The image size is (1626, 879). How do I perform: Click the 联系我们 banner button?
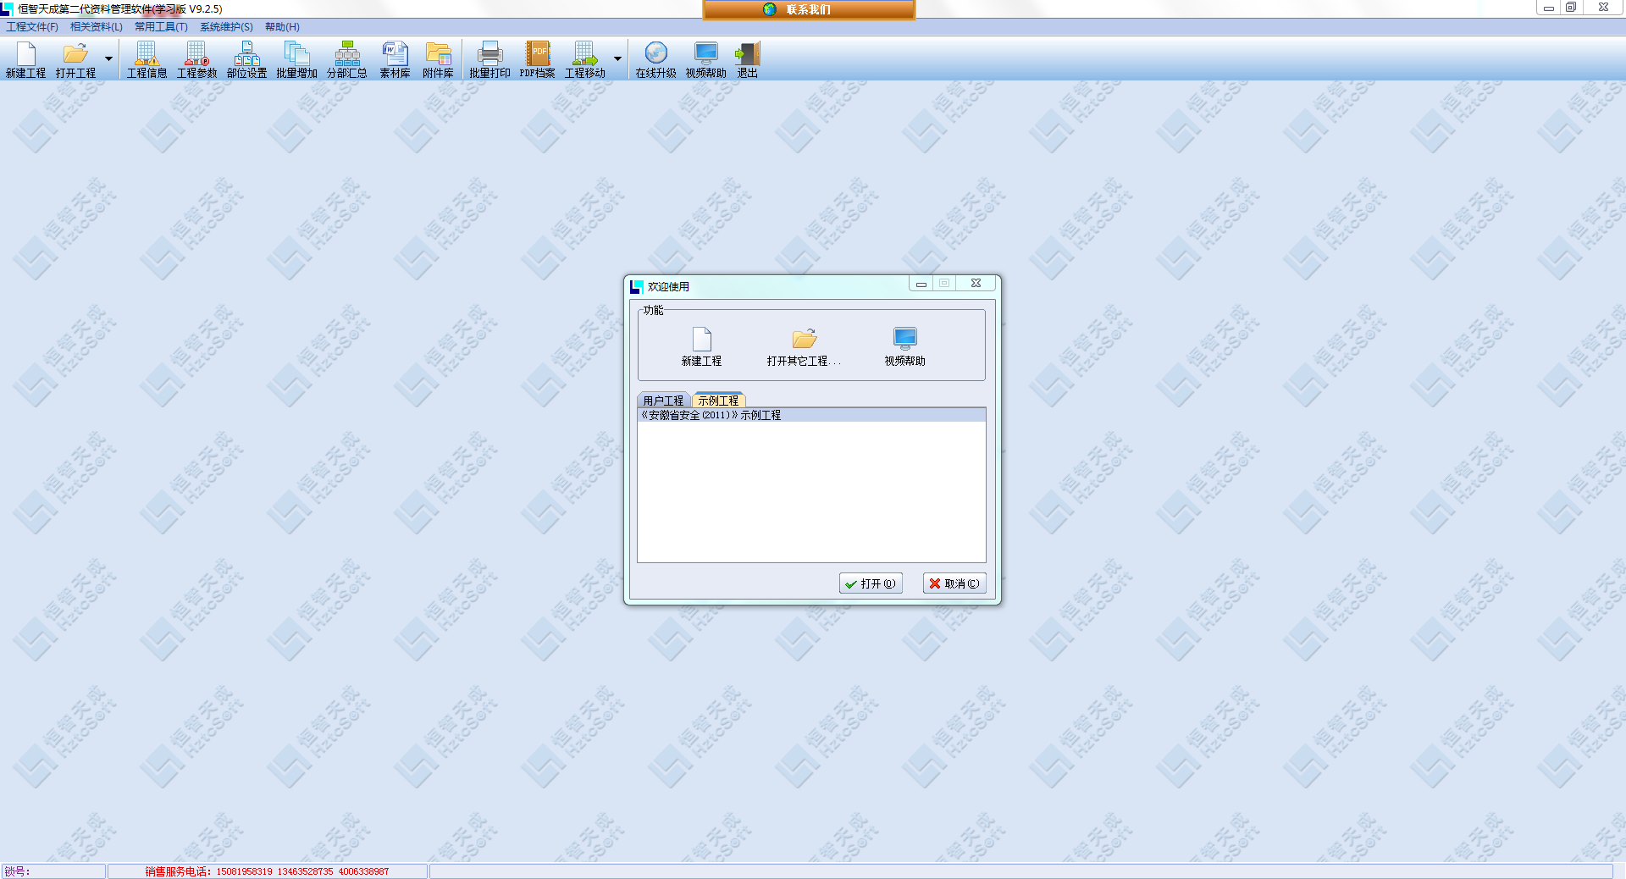(x=809, y=9)
